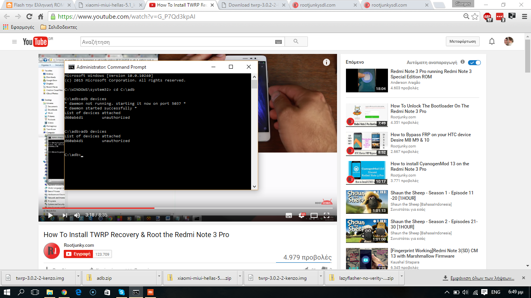Show video info card icon
The height and width of the screenshot is (298, 531).
point(327,62)
